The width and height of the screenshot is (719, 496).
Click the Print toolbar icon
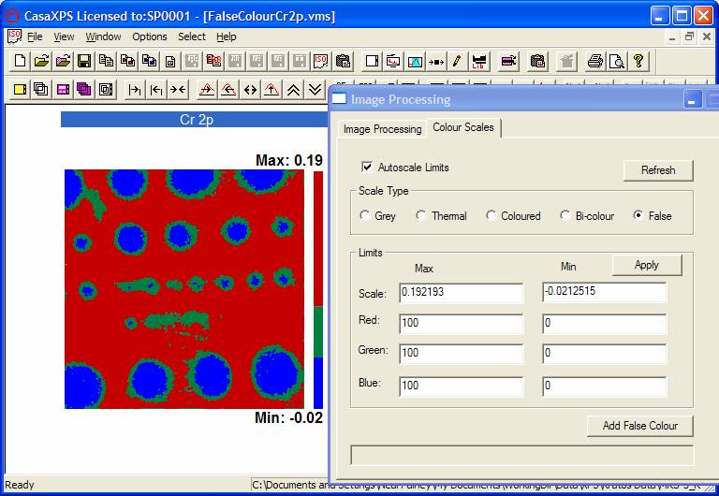click(594, 62)
